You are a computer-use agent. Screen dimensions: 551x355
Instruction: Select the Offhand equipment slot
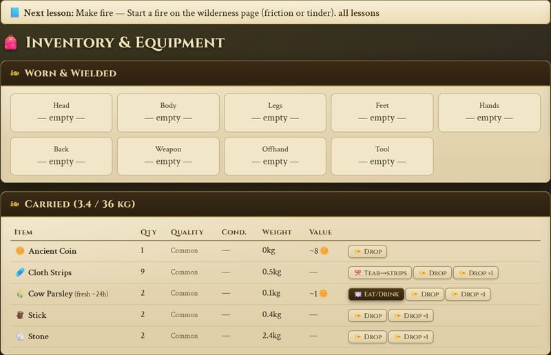[x=275, y=156]
